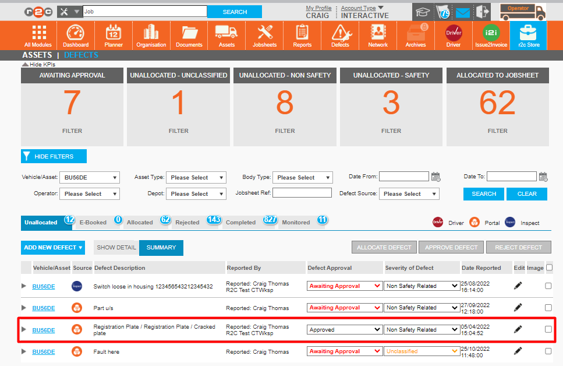Click the APPROVE DEFECT button
Image resolution: width=563 pixels, height=366 pixels.
451,247
